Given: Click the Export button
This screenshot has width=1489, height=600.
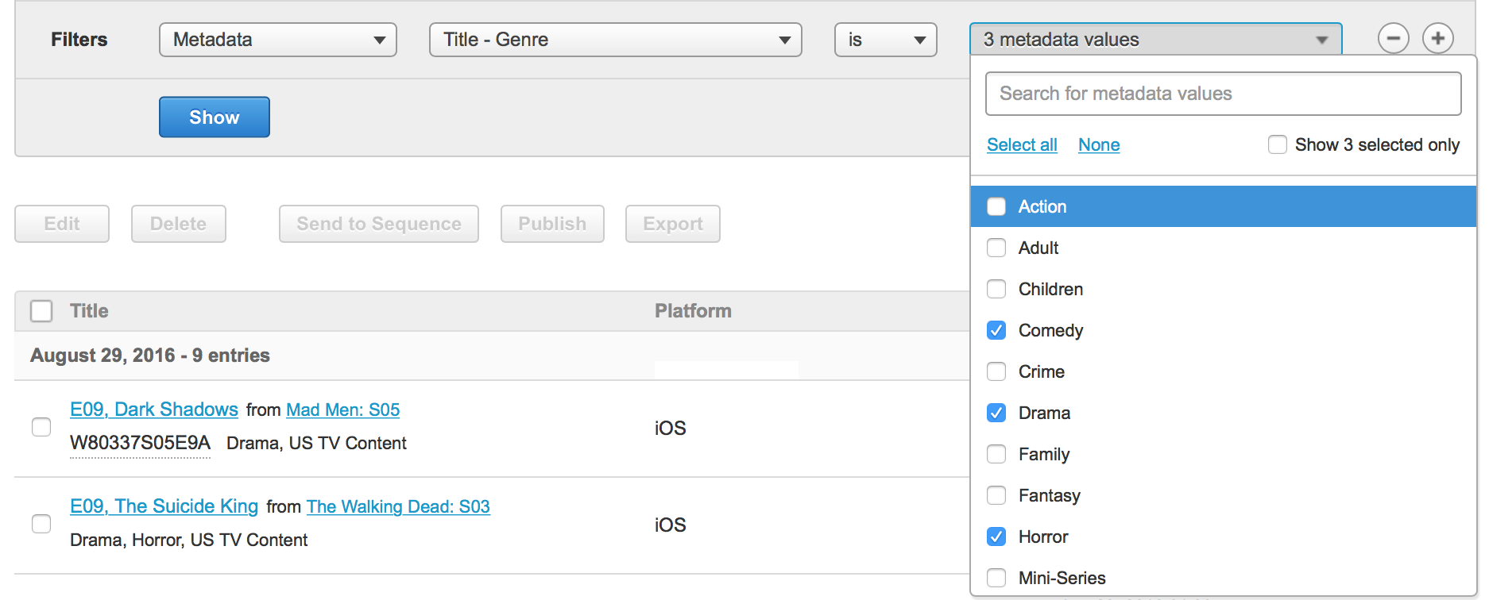Looking at the screenshot, I should click(x=672, y=224).
